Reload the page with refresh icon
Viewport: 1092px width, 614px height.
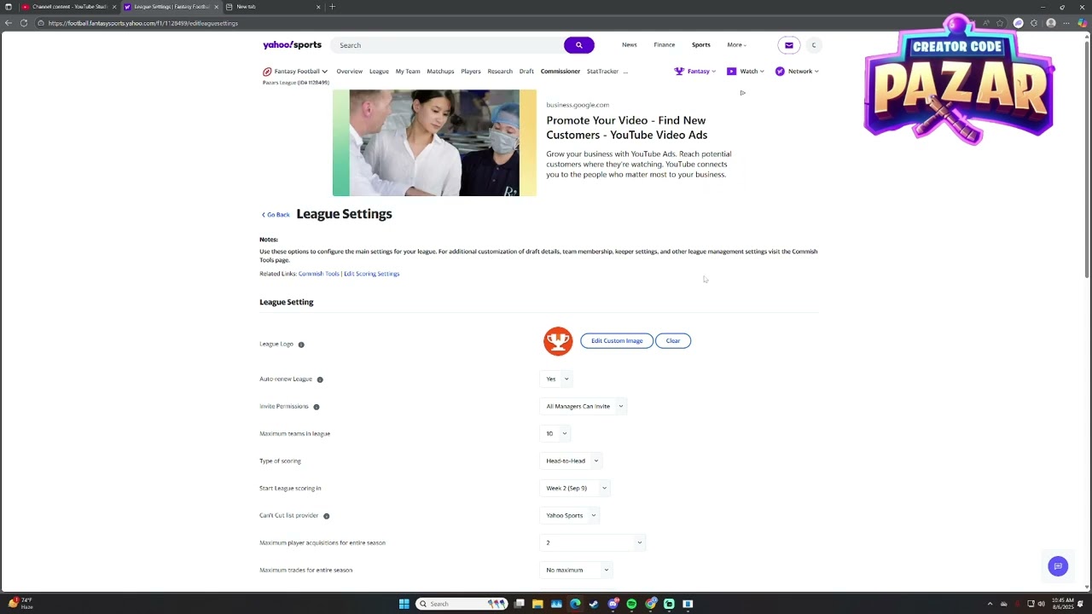(24, 23)
